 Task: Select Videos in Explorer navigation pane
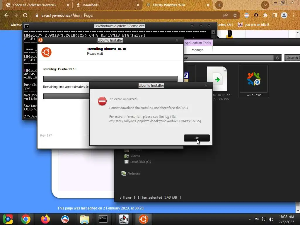click(132, 156)
